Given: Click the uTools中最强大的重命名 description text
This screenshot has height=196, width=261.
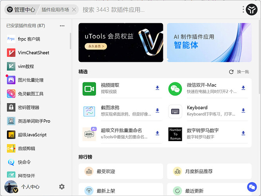Looking at the screenshot, I should click(124, 137).
